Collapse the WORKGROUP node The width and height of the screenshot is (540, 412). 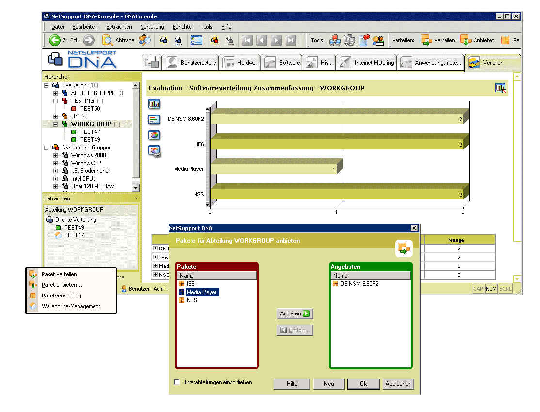55,124
